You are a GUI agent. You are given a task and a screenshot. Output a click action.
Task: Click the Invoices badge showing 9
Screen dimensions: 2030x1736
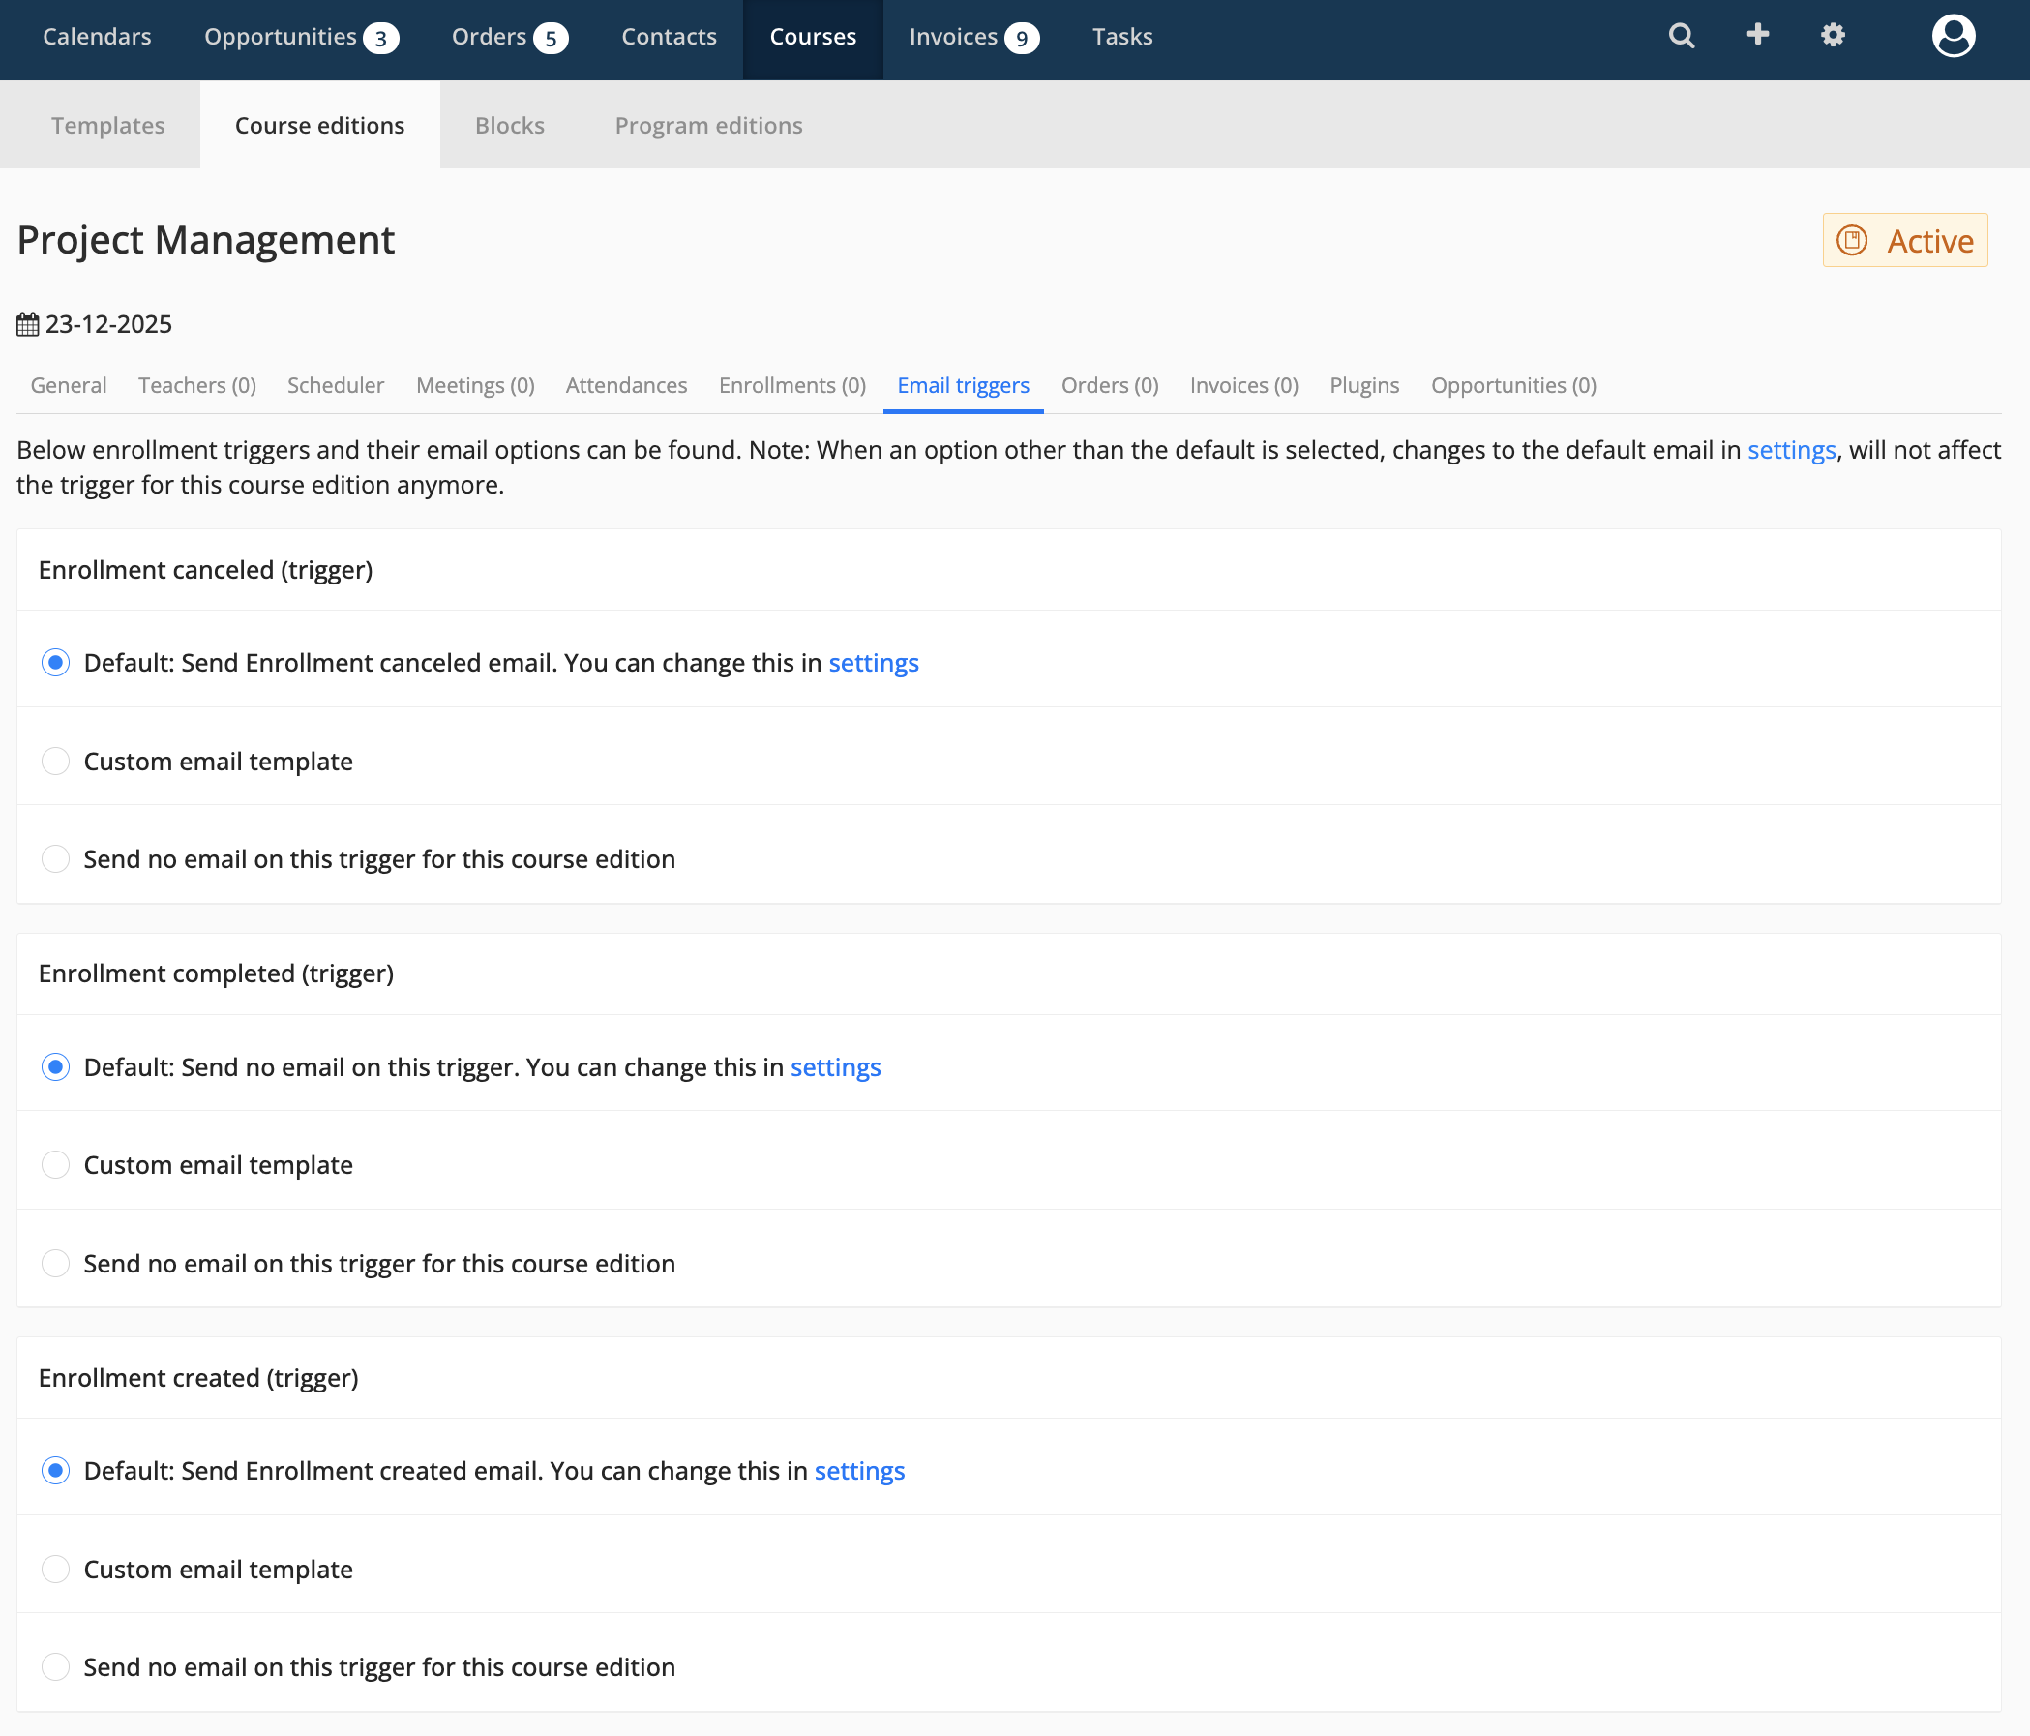(x=1022, y=38)
